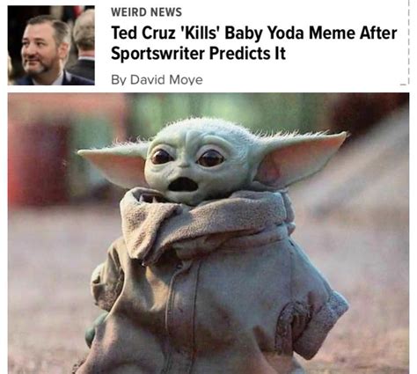Click the word Sportswriter in the headline
The height and width of the screenshot is (374, 417).
tap(157, 54)
